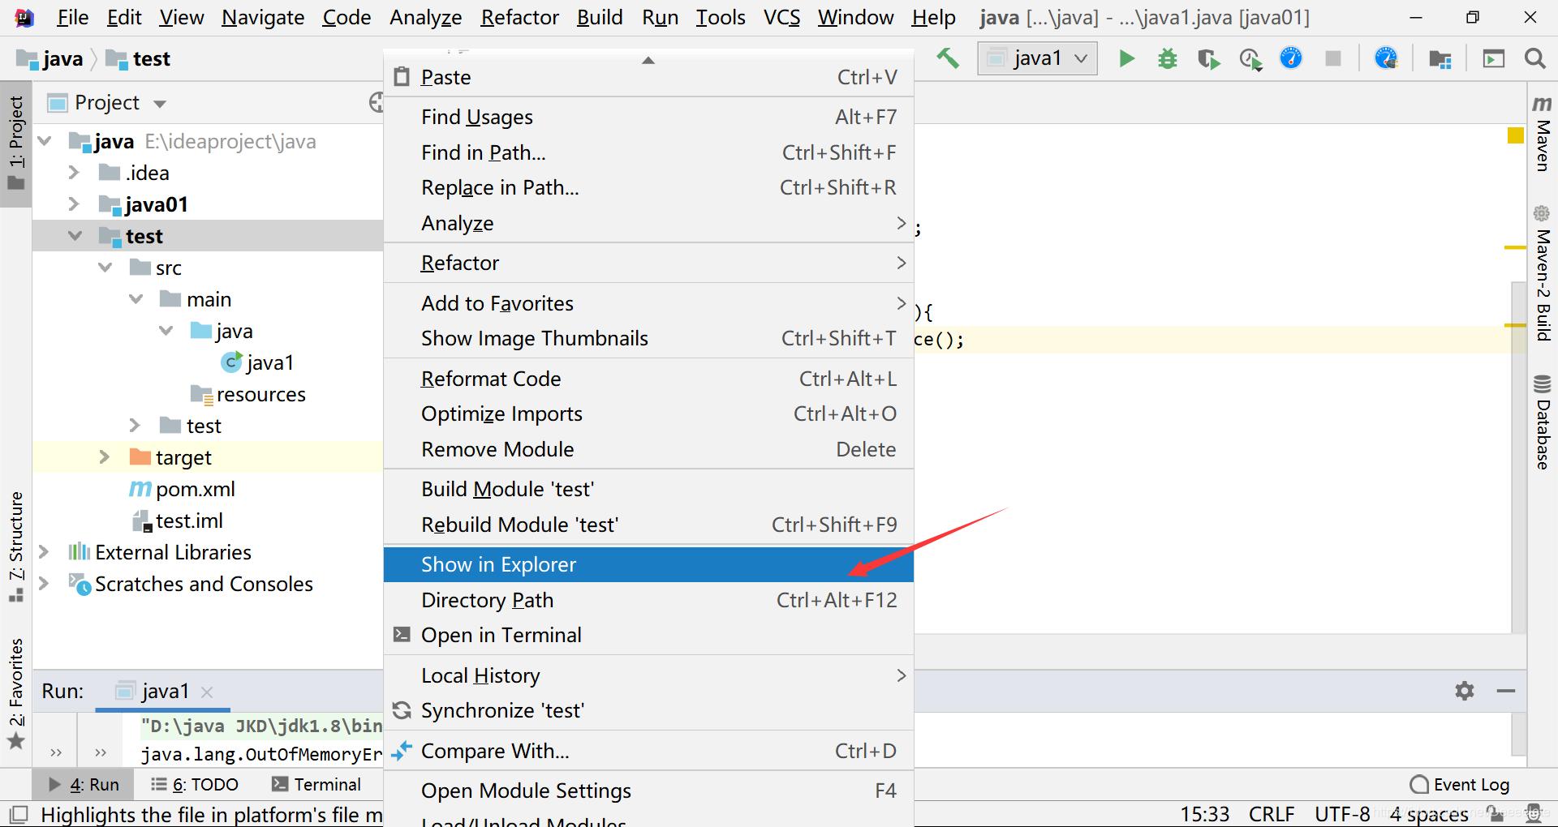Open the VCS menu

click(x=781, y=17)
